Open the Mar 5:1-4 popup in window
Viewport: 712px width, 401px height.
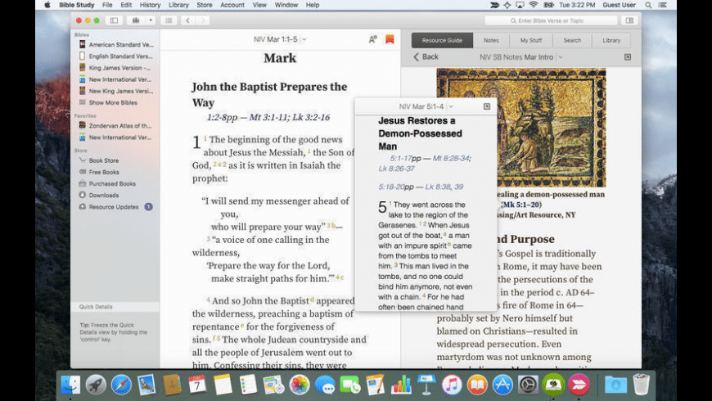tap(487, 106)
